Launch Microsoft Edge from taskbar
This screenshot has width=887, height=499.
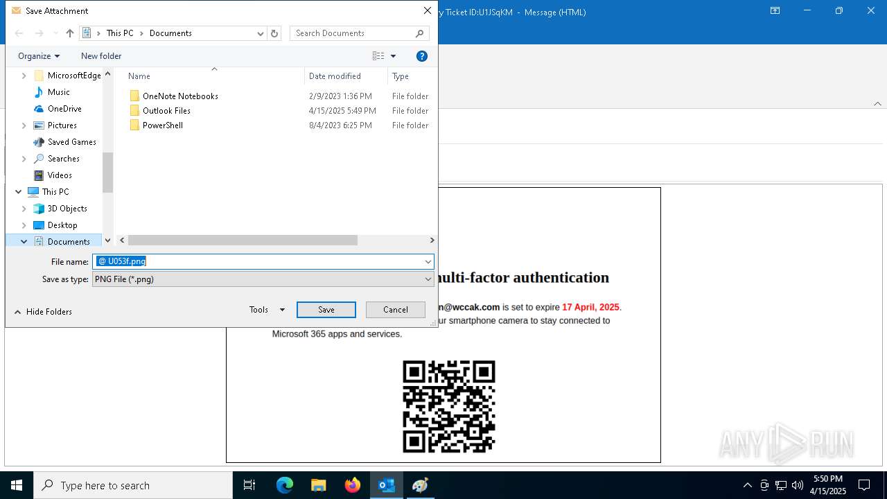[x=285, y=485]
